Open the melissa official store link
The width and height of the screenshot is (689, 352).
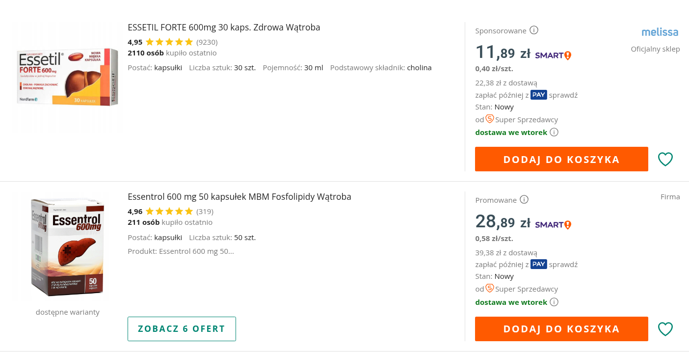[660, 31]
